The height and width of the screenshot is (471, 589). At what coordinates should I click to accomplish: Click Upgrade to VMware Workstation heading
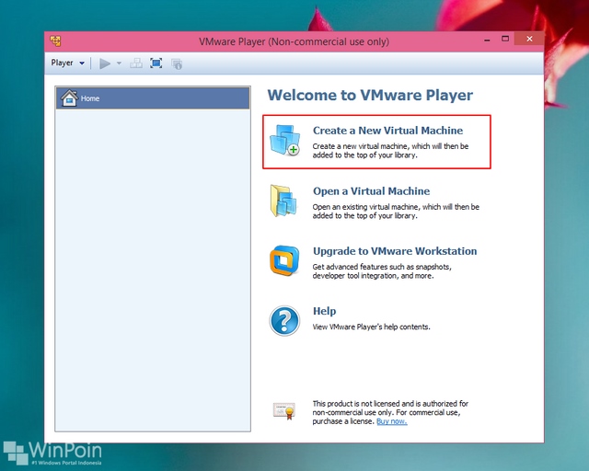(395, 251)
